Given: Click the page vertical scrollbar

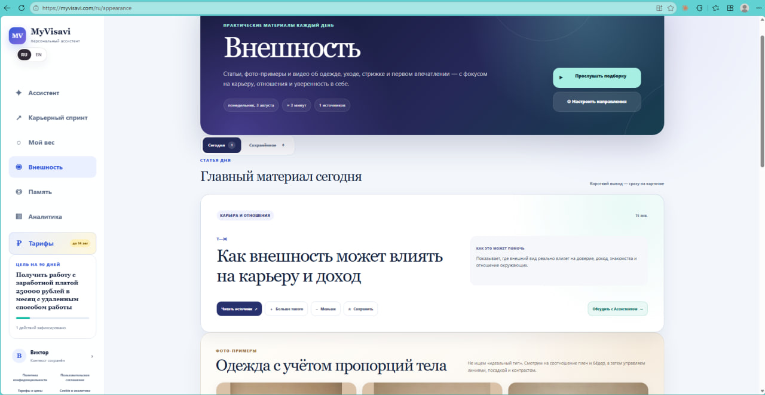Looking at the screenshot, I should pyautogui.click(x=762, y=102).
